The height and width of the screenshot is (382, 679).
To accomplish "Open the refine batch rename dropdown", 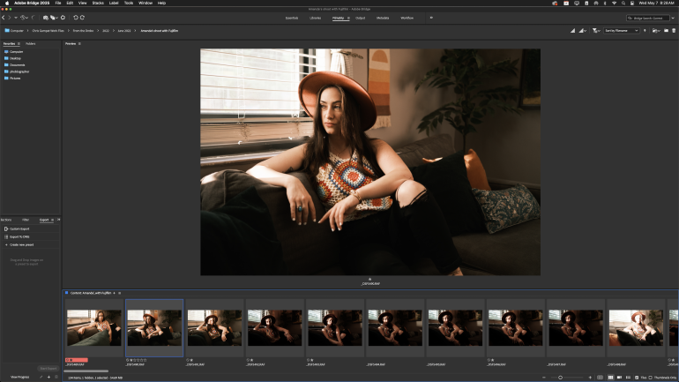I will pyautogui.click(x=54, y=18).
